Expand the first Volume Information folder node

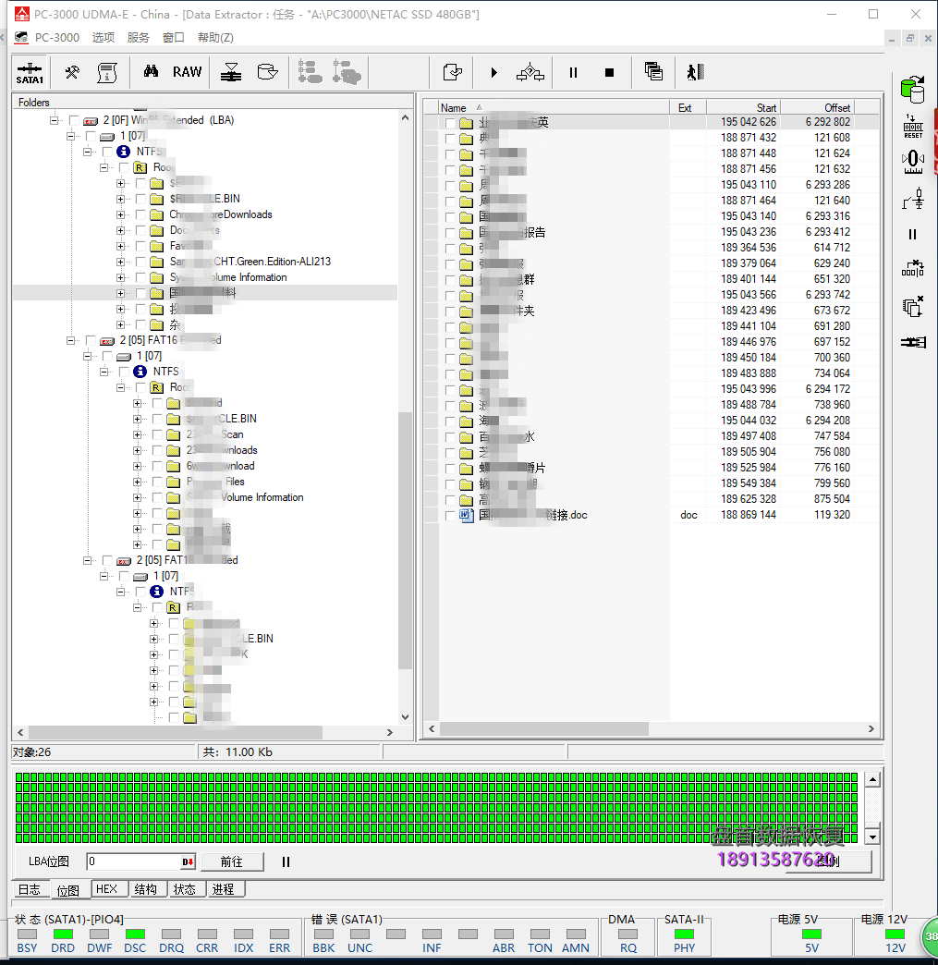coord(121,277)
